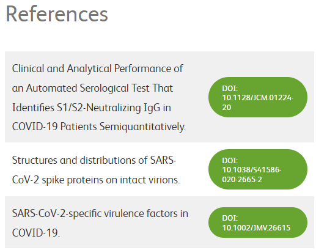The width and height of the screenshot is (316, 250).
Task: Click the 'DOI:' label in the second green pill
Action: coord(230,161)
